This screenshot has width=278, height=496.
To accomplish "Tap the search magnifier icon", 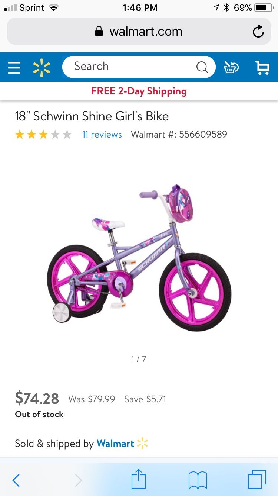I will 202,67.
